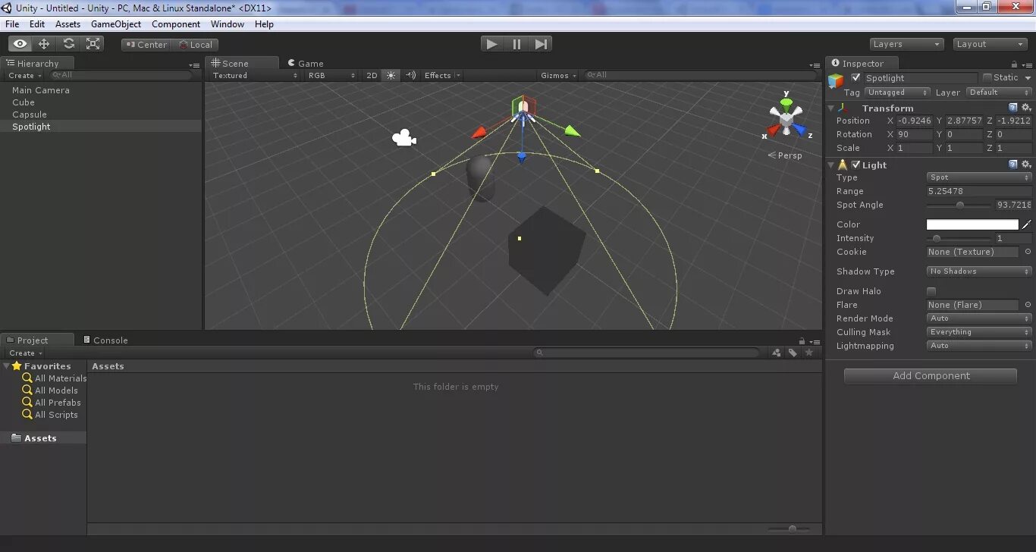Select the Scale tool
The image size is (1036, 552).
click(x=93, y=43)
